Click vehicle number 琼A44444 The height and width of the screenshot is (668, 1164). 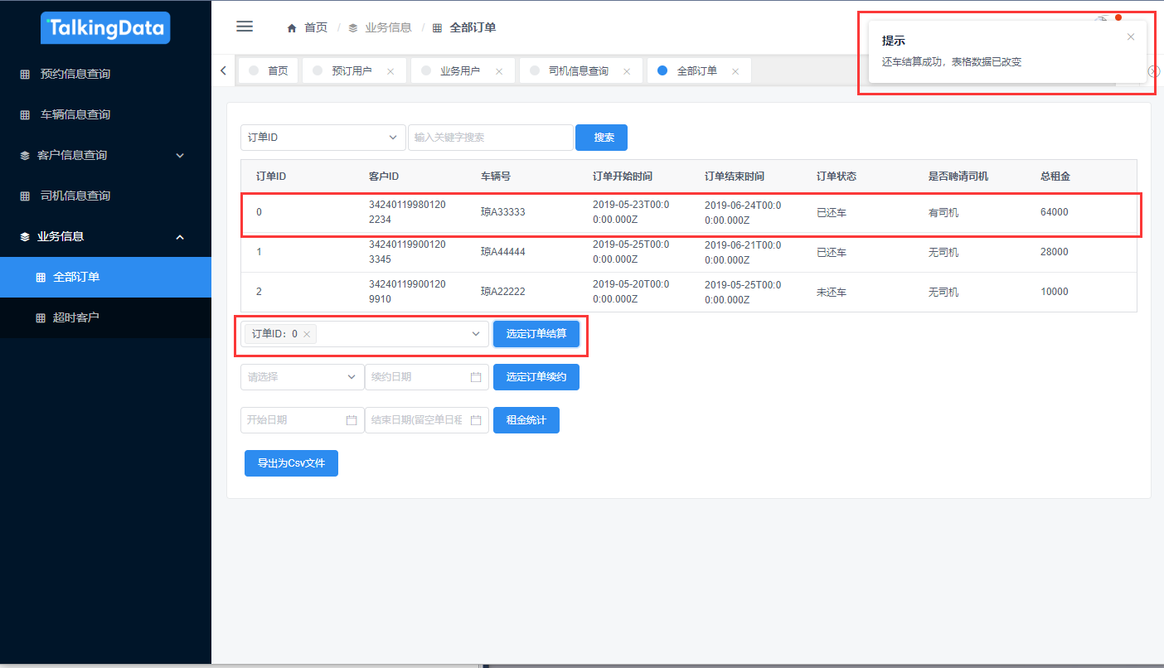pyautogui.click(x=503, y=252)
